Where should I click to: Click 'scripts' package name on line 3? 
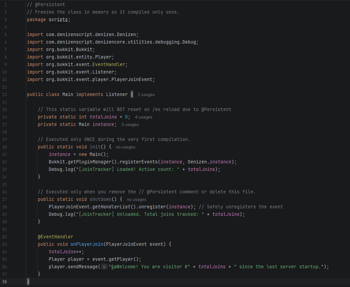coord(58,20)
